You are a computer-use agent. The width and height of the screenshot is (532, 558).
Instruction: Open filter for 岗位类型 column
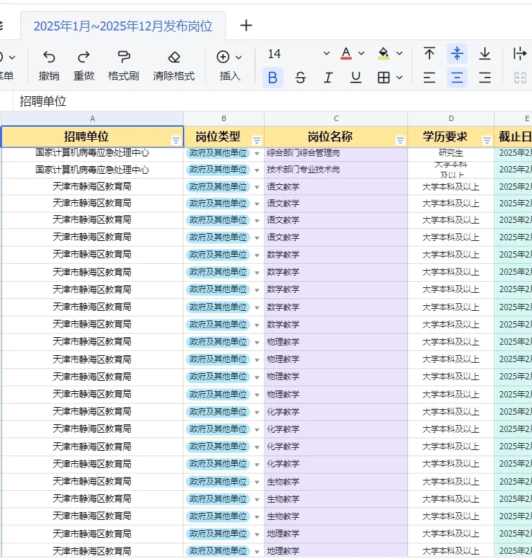pyautogui.click(x=257, y=141)
